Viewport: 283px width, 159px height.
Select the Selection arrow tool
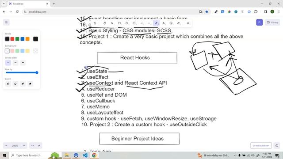pos(112,23)
